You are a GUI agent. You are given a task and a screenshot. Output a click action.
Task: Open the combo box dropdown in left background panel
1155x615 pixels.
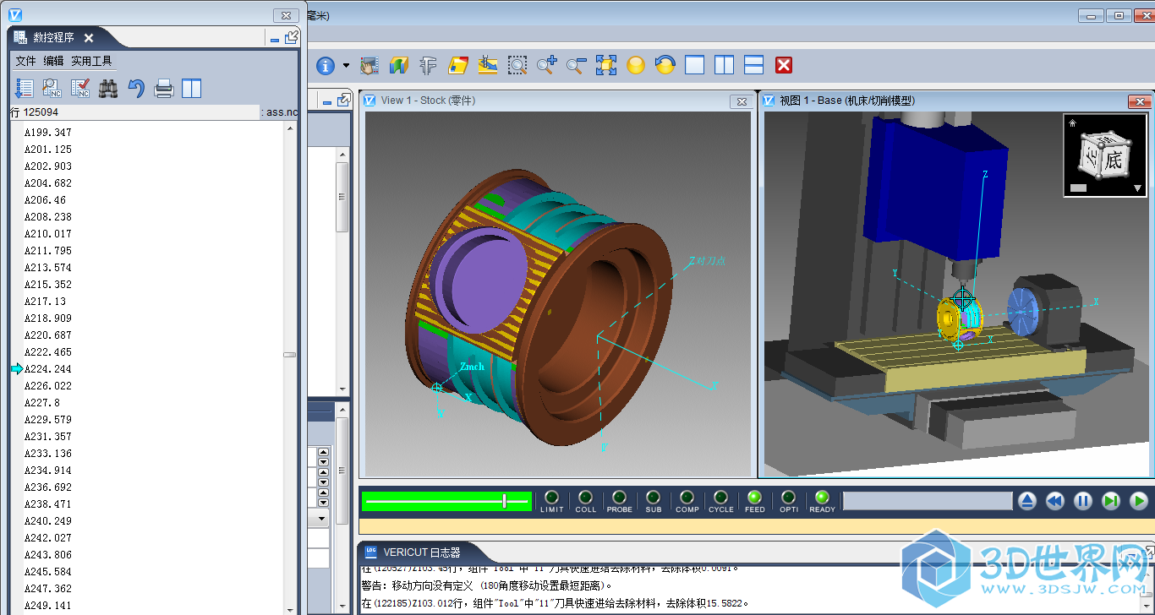point(322,517)
